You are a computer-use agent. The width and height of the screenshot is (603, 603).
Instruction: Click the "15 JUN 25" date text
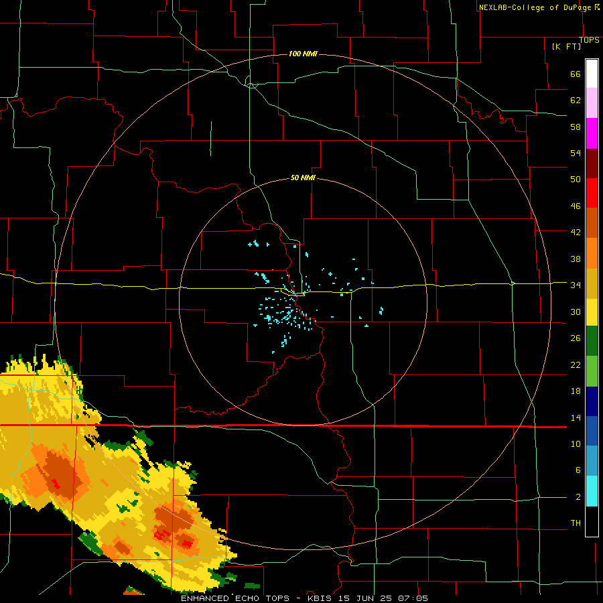[365, 598]
